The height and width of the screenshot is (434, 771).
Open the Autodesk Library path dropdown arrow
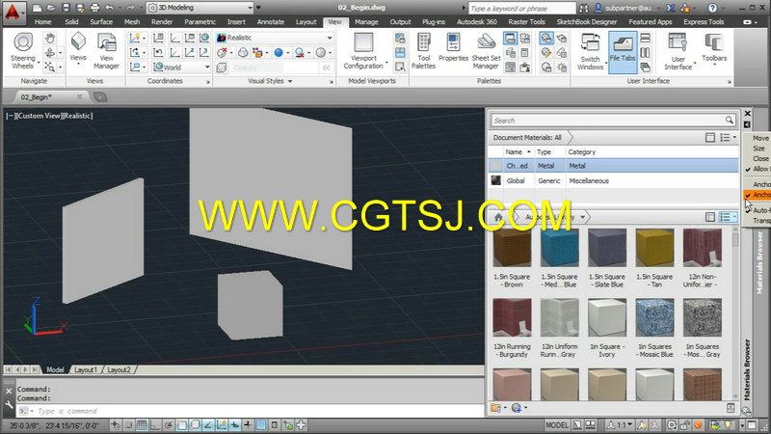pos(583,217)
